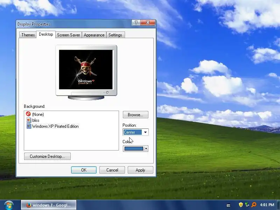This screenshot has height=210, width=280.
Task: Click the red no-symbol icon beside (None)
Action: pos(28,114)
